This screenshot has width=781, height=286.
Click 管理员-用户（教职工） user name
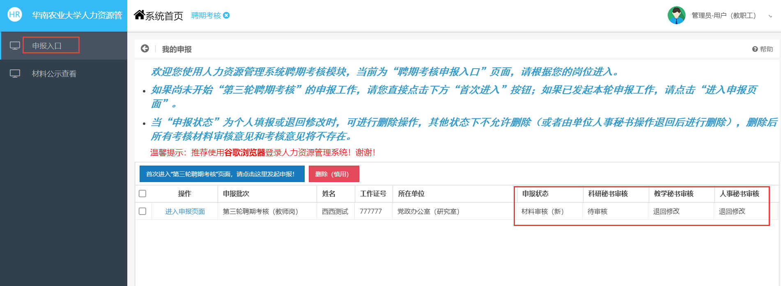(x=724, y=15)
